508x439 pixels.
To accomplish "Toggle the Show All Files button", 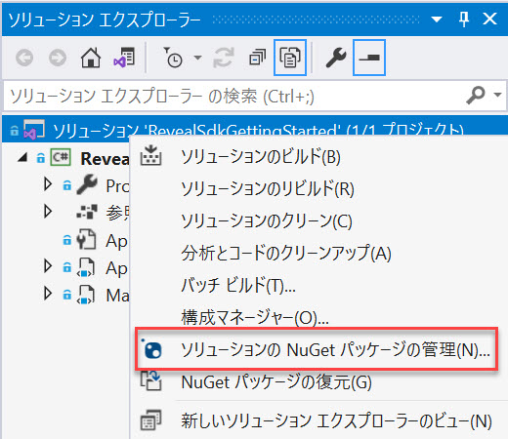I will [x=290, y=58].
